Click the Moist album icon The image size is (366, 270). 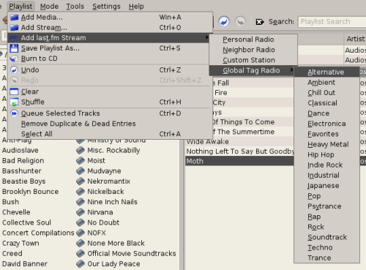pos(81,161)
